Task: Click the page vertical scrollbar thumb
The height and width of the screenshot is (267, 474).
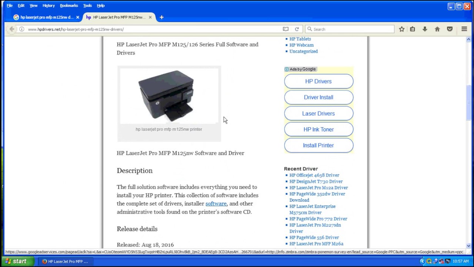Action: point(468,103)
